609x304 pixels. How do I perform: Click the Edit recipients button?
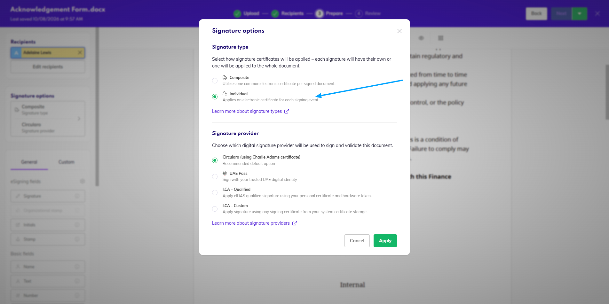(x=48, y=67)
